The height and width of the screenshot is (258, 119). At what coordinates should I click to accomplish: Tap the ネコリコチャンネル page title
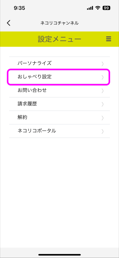click(59, 23)
